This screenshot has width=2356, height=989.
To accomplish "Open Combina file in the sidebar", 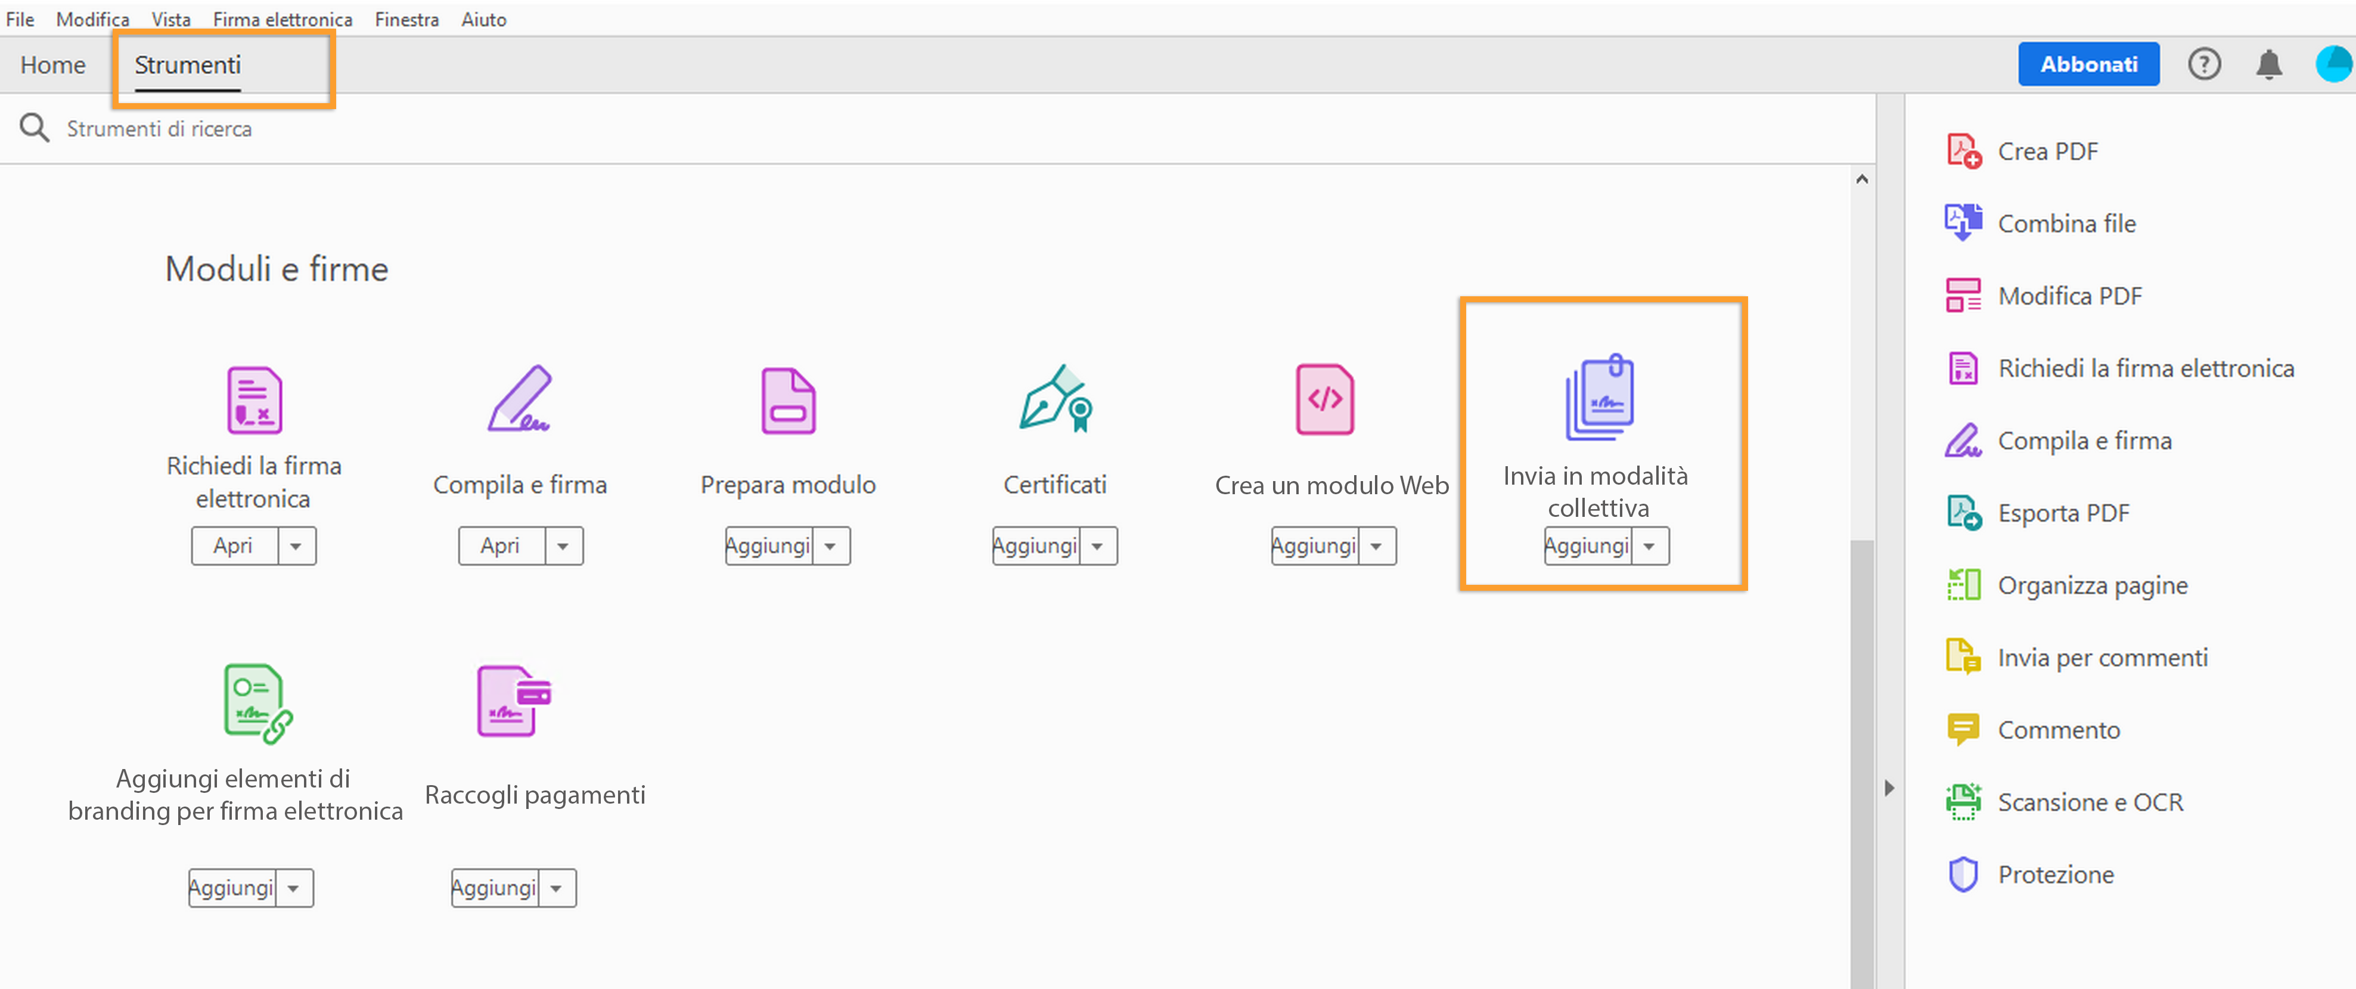I will [2066, 223].
